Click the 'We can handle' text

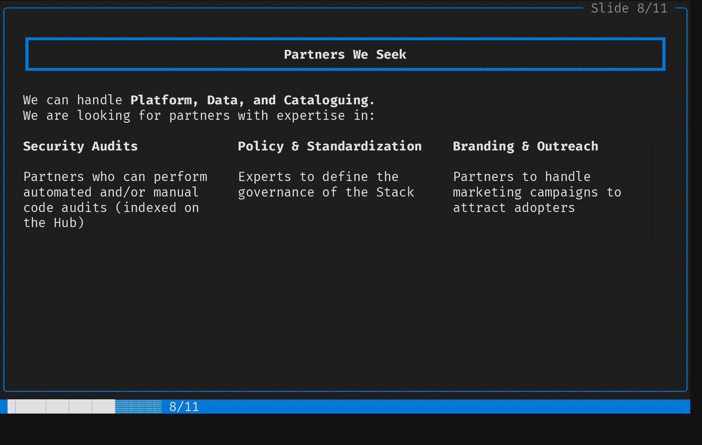click(72, 100)
